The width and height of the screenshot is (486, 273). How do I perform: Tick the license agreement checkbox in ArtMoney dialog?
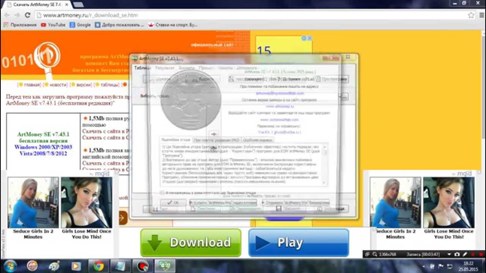(162, 193)
